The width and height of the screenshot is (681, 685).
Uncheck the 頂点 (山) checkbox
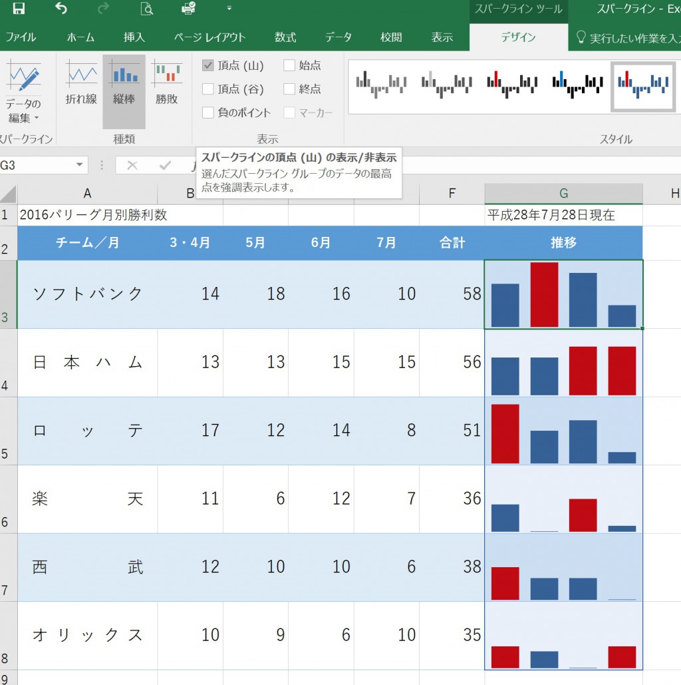[208, 65]
